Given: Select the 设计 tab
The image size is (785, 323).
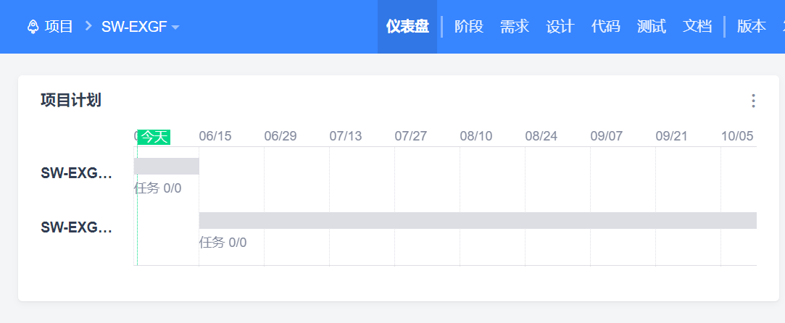Looking at the screenshot, I should pos(560,27).
